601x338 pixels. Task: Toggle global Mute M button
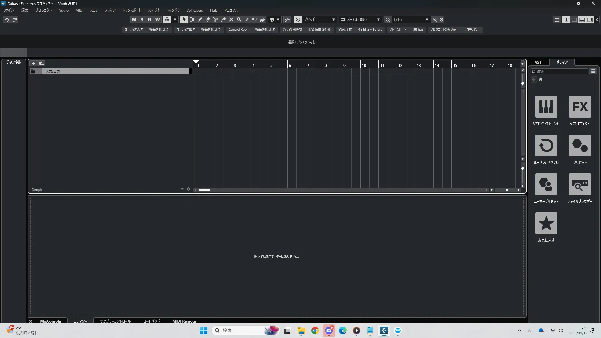[x=134, y=19]
